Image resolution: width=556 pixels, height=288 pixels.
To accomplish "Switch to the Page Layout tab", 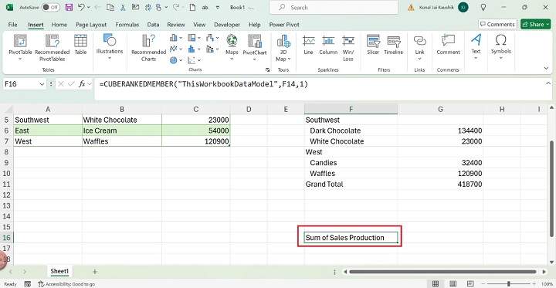I will tap(91, 25).
